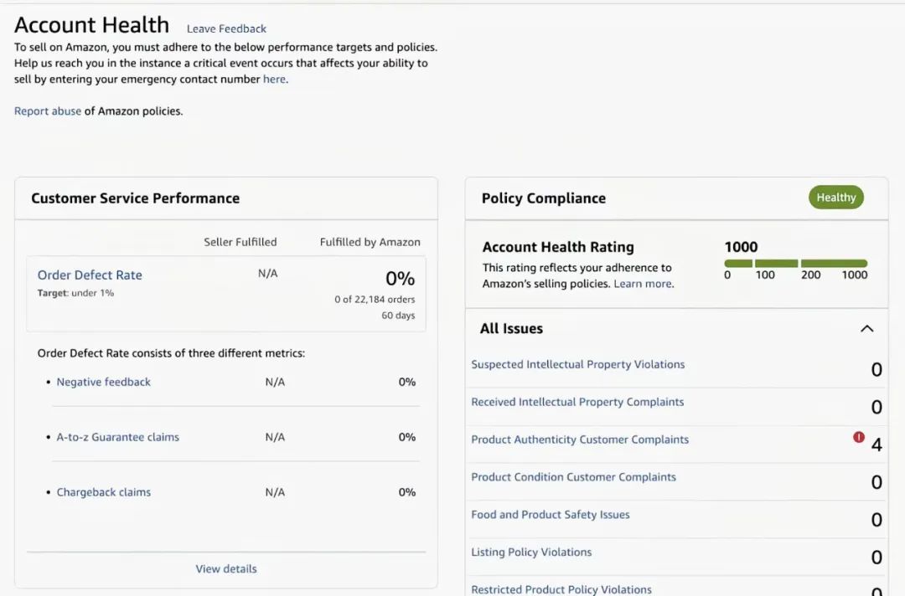Click the count 4 for authenticity complaints
The image size is (905, 596).
[877, 444]
